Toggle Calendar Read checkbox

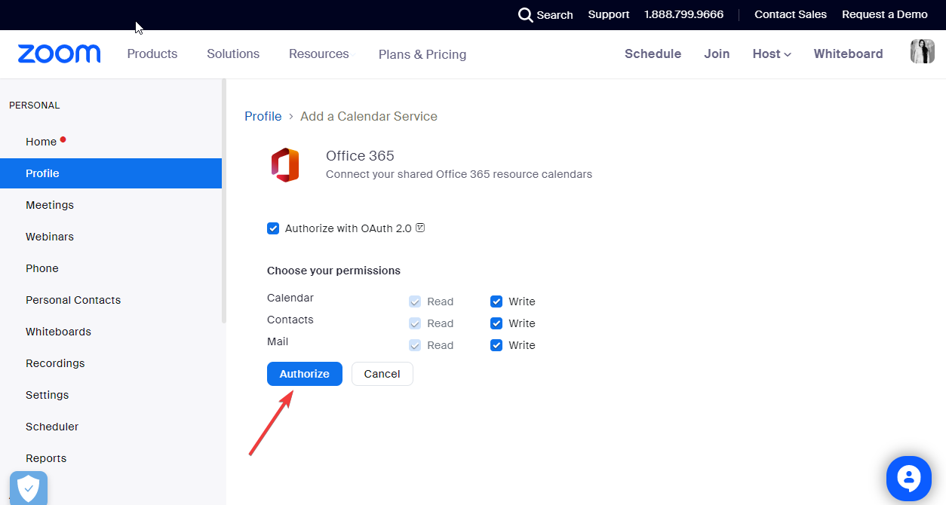pos(415,301)
